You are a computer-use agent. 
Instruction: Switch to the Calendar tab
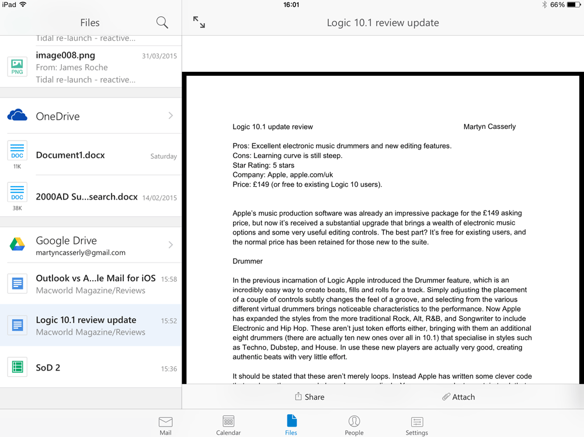click(228, 426)
